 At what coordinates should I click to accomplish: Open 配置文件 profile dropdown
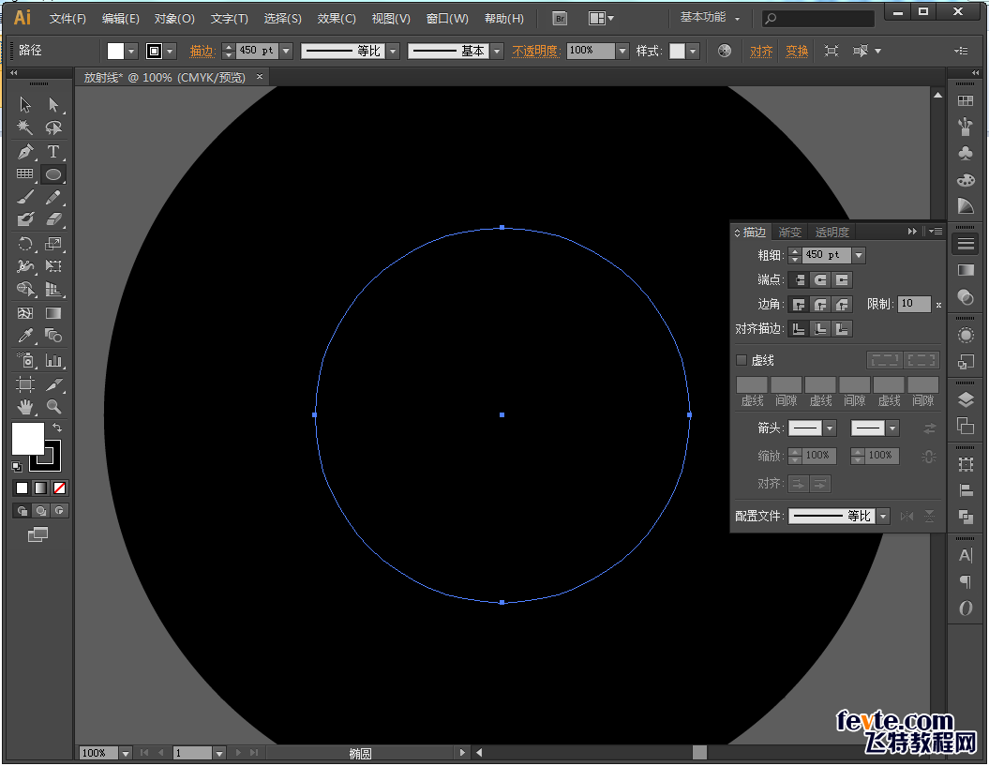pos(883,516)
